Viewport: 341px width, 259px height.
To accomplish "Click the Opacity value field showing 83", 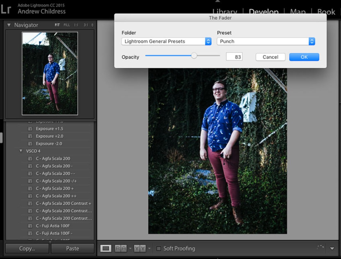I will [x=234, y=57].
